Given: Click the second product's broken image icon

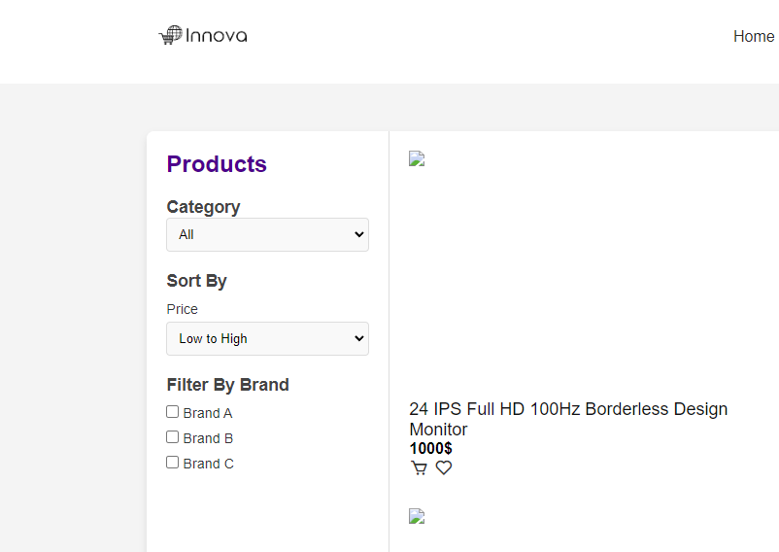Looking at the screenshot, I should [x=417, y=517].
